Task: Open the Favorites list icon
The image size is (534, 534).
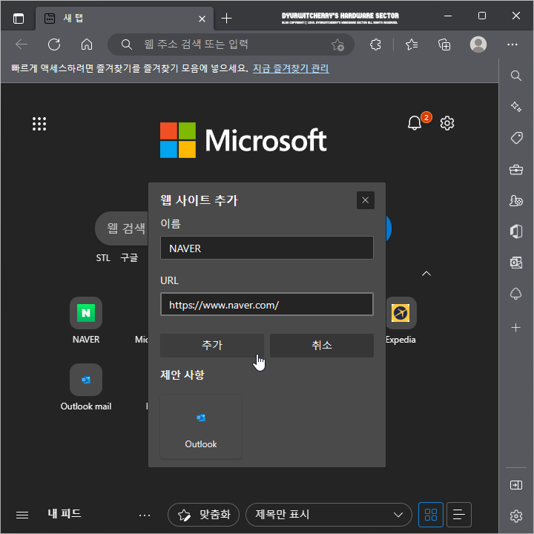Action: tap(412, 44)
